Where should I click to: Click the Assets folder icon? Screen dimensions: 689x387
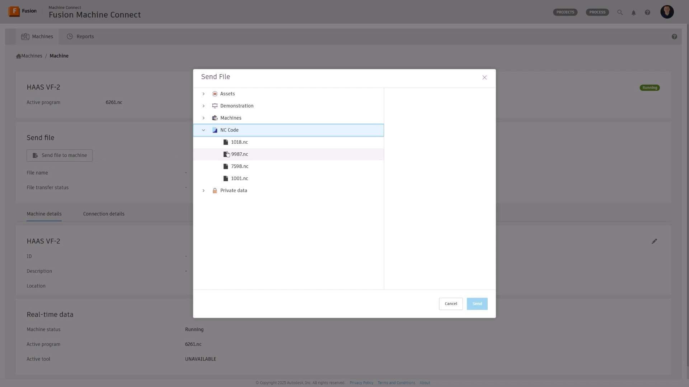(215, 94)
